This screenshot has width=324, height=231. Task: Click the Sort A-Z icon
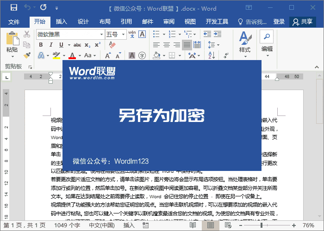pyautogui.click(x=212, y=55)
